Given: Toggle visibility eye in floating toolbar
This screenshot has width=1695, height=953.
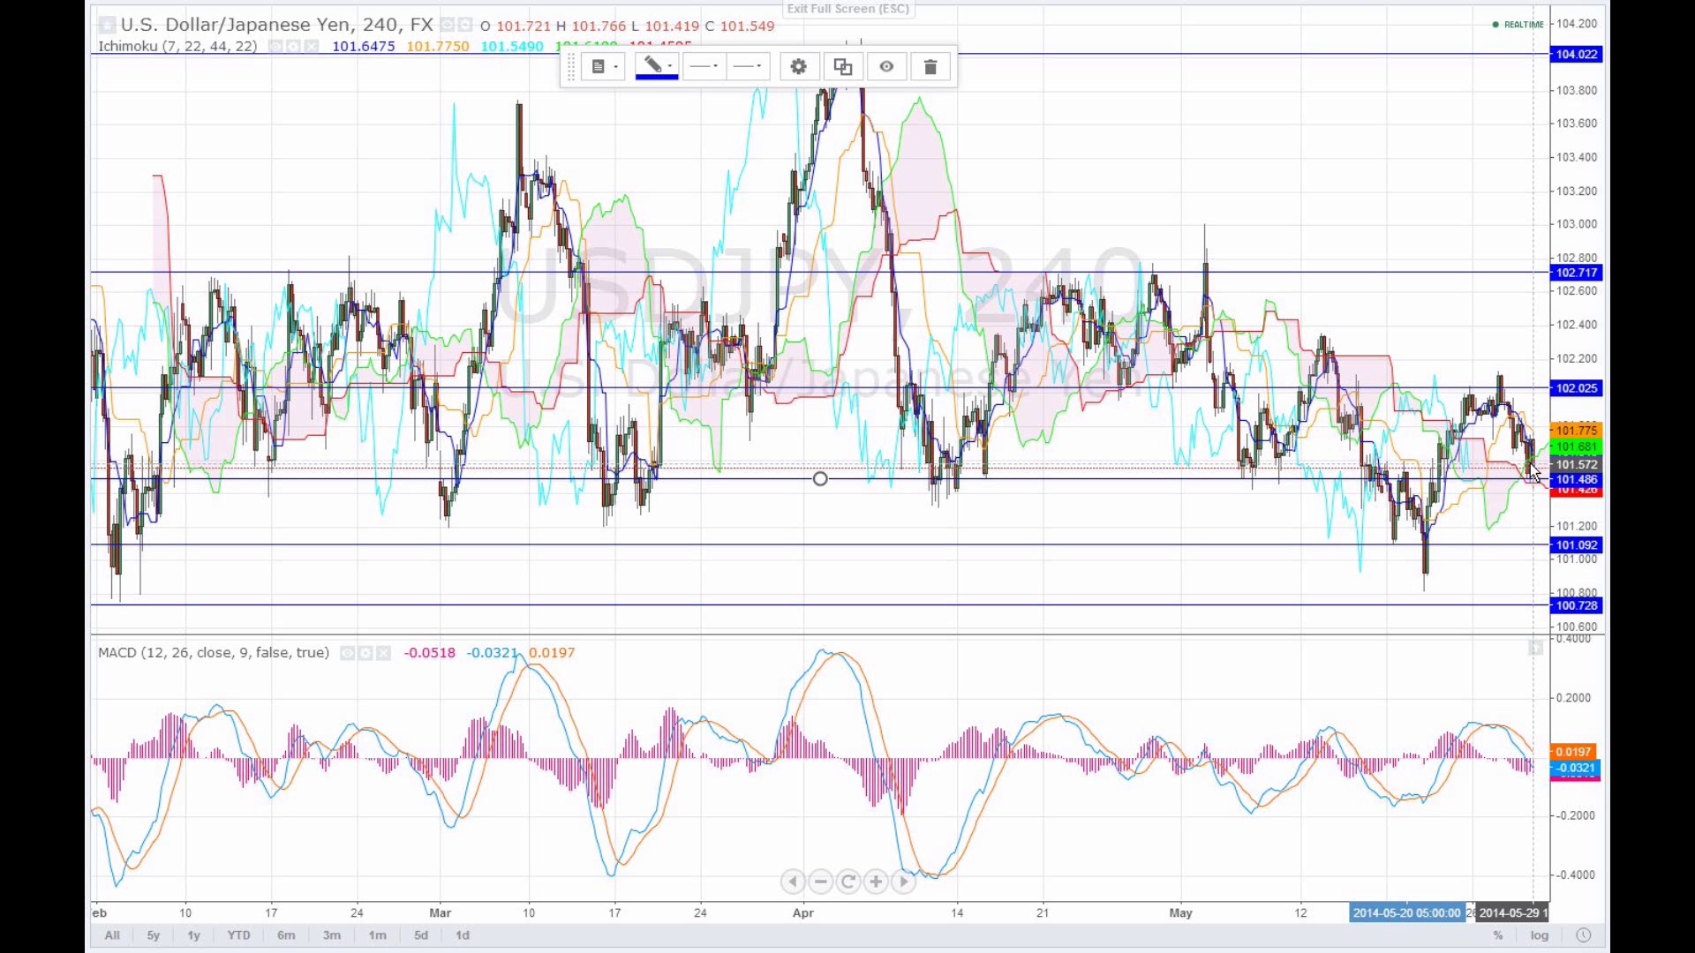Looking at the screenshot, I should pyautogui.click(x=886, y=67).
